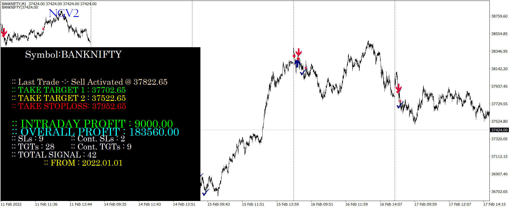Click the 15 Feb 13:59 time axis label
The width and height of the screenshot is (511, 208).
coord(287,204)
